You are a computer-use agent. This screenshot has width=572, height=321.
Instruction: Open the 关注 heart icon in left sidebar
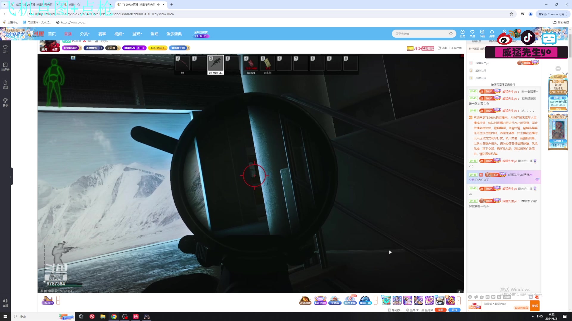coord(5,49)
